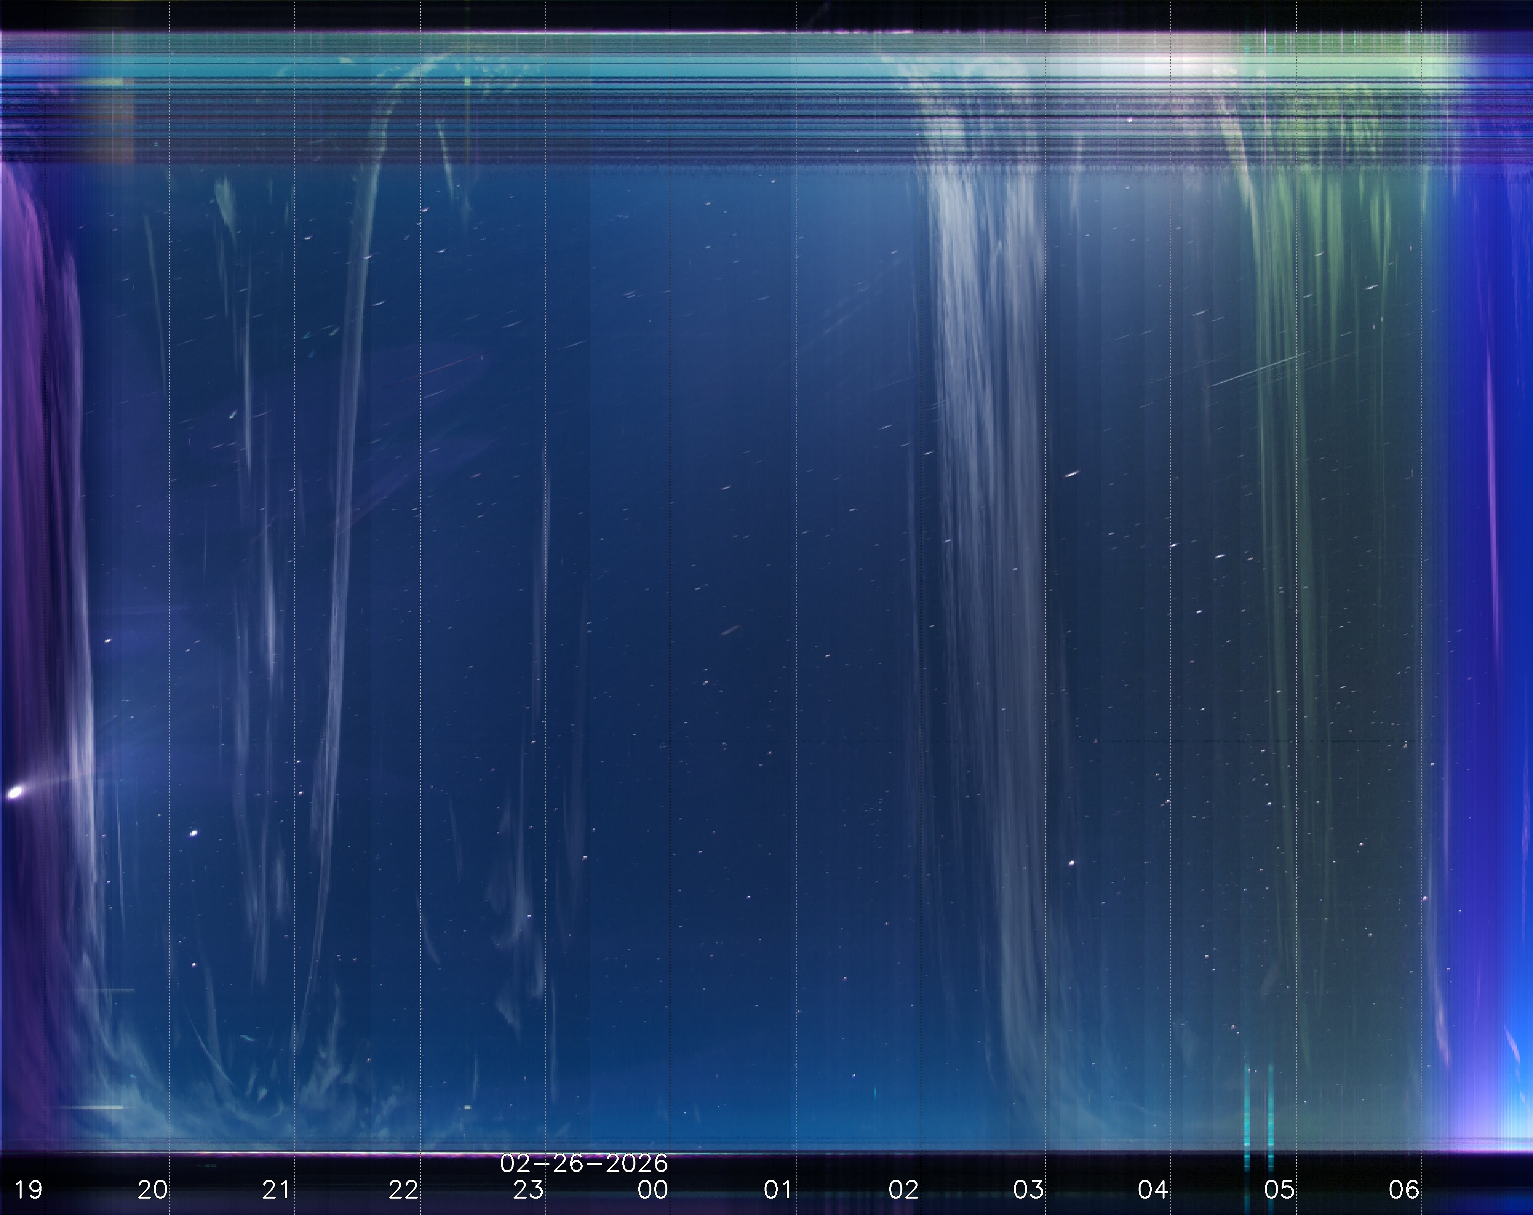Click the long diagonal meteor streak
This screenshot has height=1215, width=1533.
1257,371
